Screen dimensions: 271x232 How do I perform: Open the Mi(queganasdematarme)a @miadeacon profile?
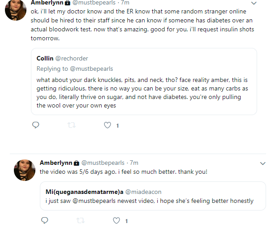[x=103, y=192]
